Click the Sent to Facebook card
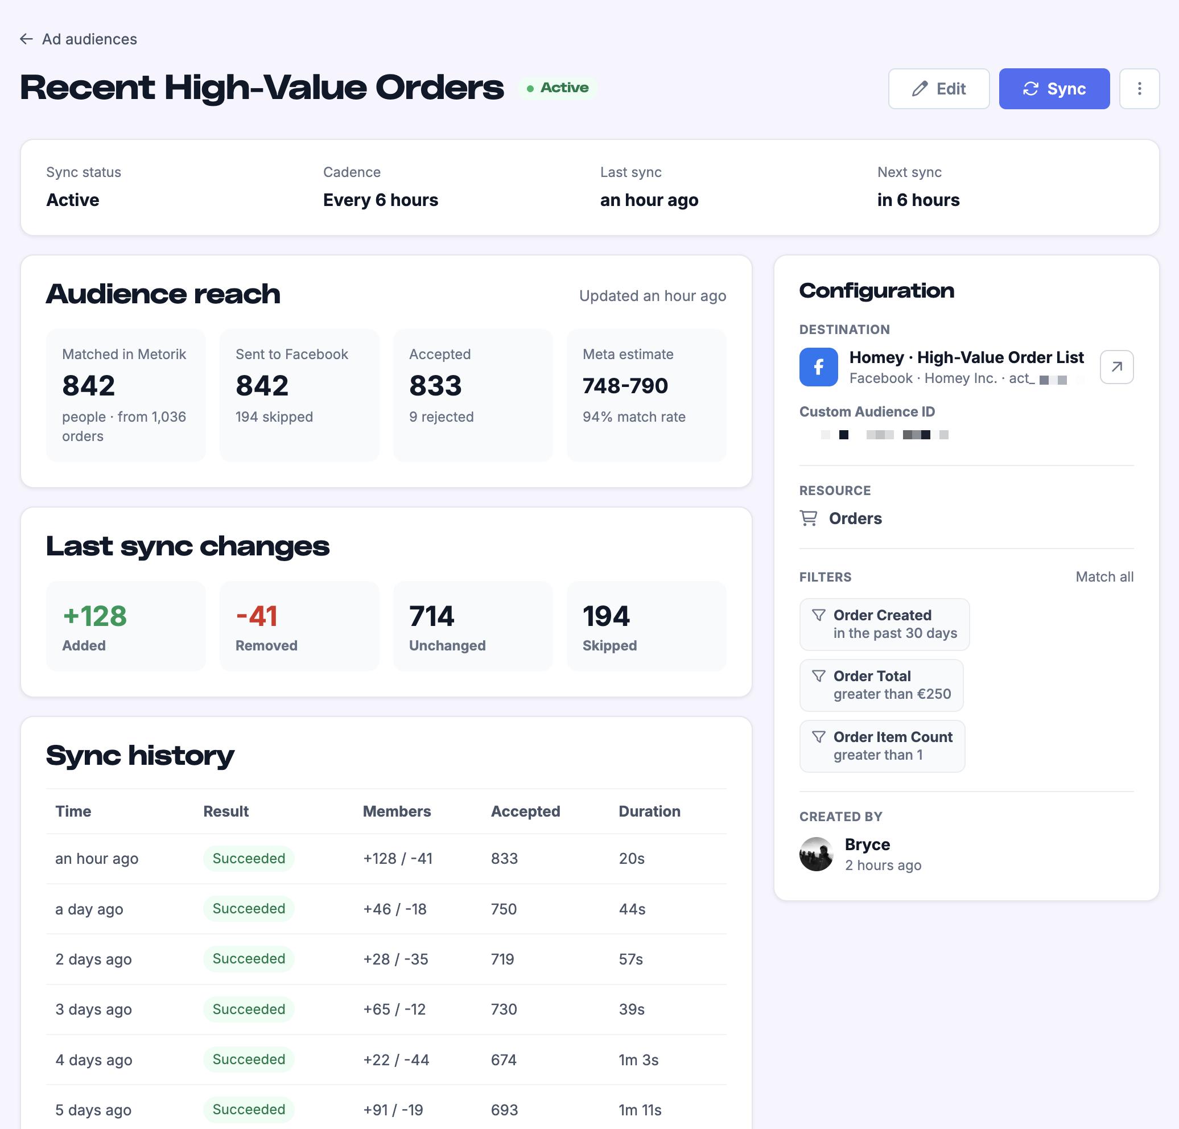The width and height of the screenshot is (1179, 1129). click(x=299, y=395)
